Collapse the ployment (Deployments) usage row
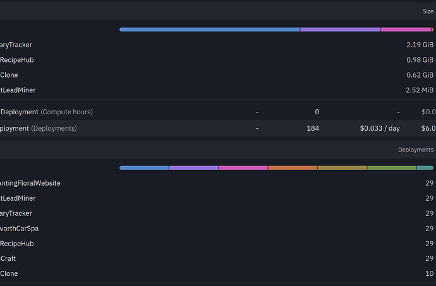The height and width of the screenshot is (286, 436). pyautogui.click(x=218, y=128)
